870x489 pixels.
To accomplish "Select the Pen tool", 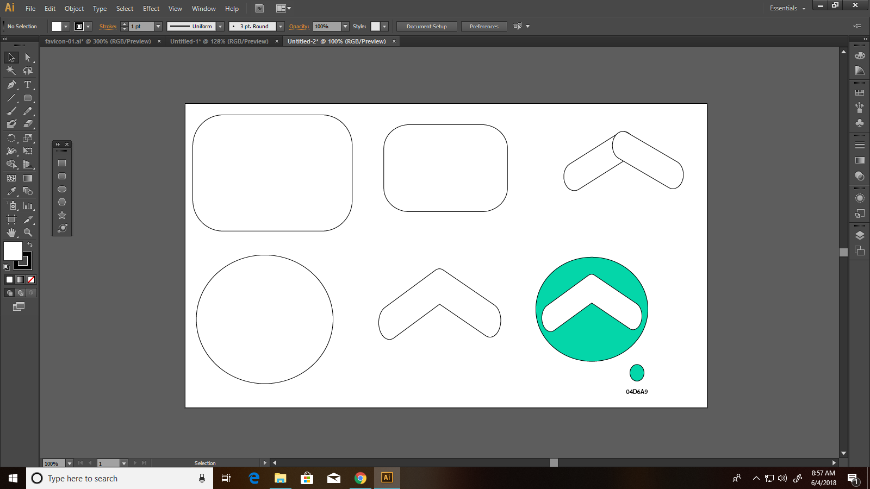I will click(x=11, y=85).
